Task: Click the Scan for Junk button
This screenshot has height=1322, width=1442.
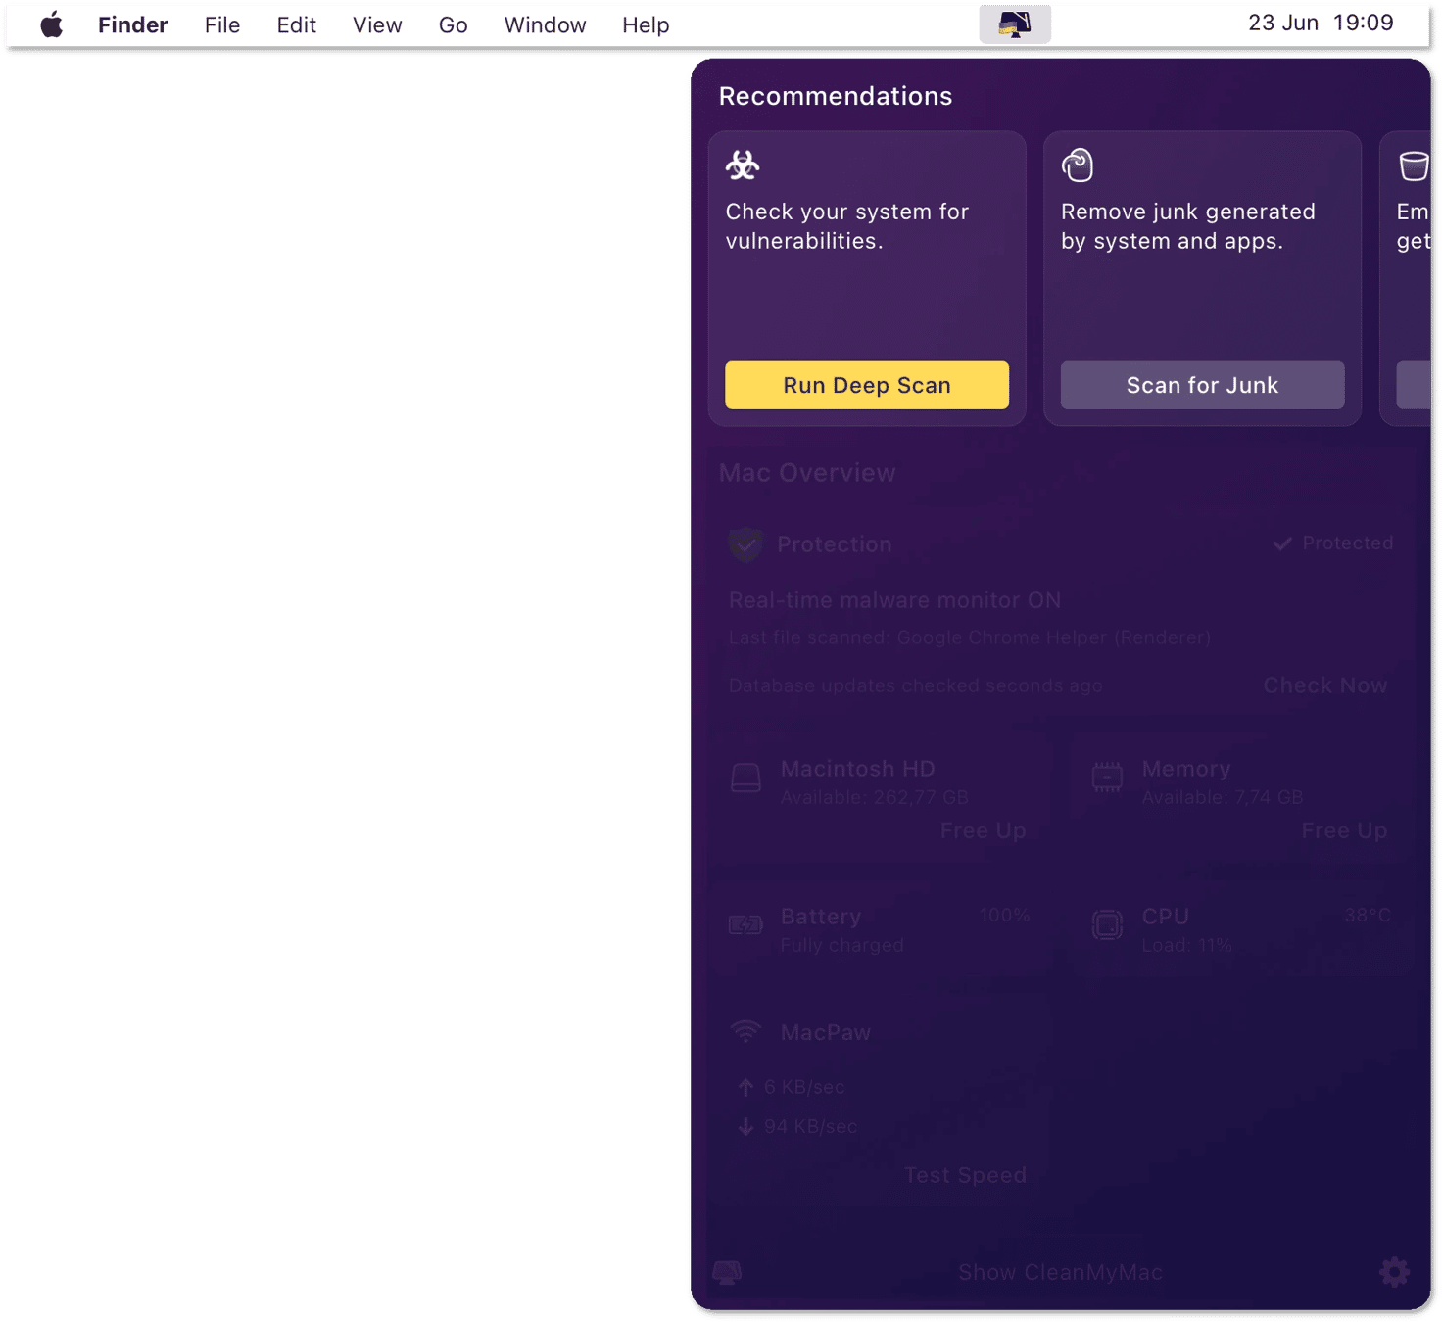Action: pos(1202,385)
